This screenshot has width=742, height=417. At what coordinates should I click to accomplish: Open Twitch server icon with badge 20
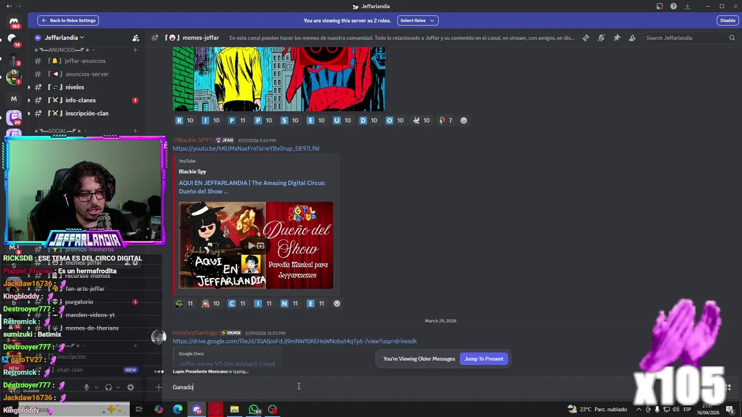pos(14,118)
